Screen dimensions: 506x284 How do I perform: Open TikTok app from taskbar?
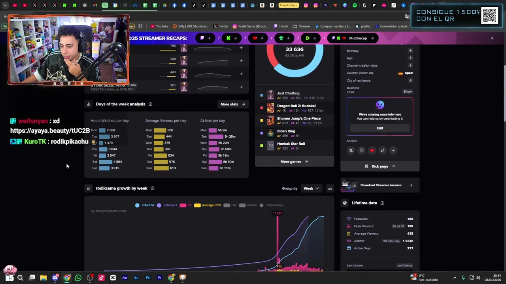[101, 278]
